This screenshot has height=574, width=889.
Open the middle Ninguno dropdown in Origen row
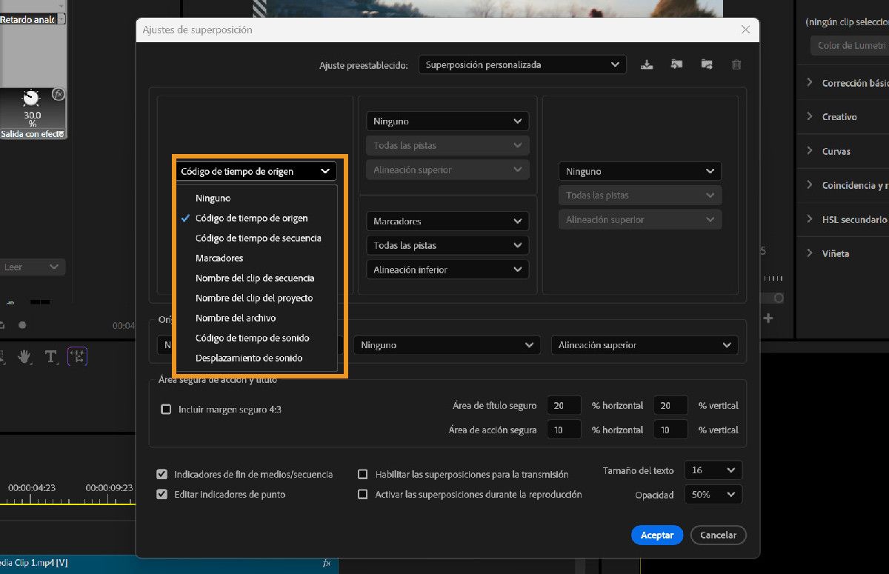(x=447, y=344)
